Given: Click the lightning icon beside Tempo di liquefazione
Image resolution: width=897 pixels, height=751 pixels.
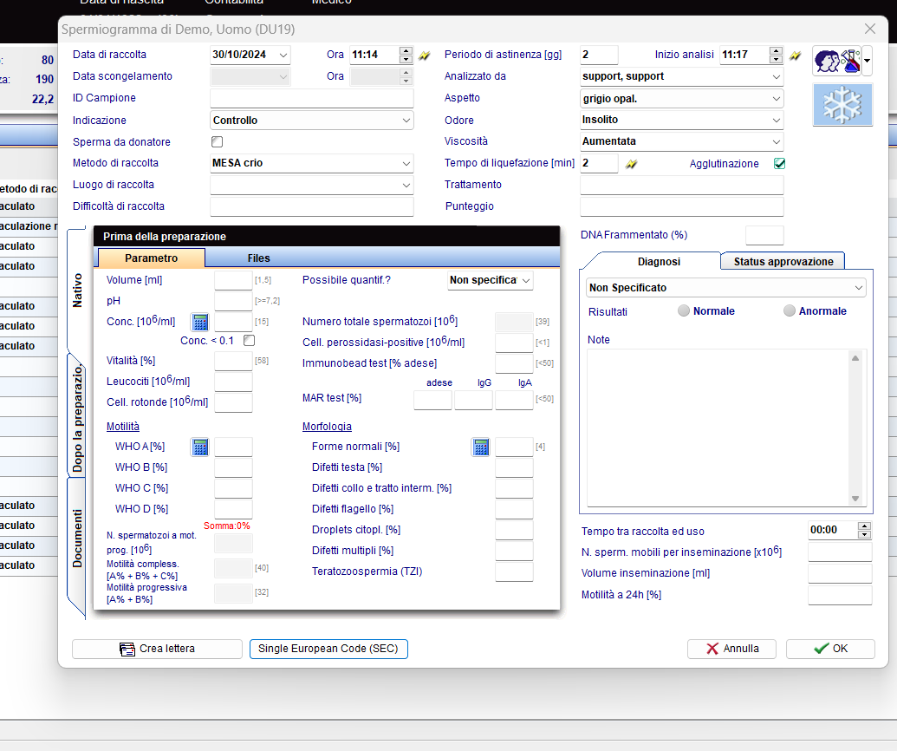Looking at the screenshot, I should pos(631,164).
